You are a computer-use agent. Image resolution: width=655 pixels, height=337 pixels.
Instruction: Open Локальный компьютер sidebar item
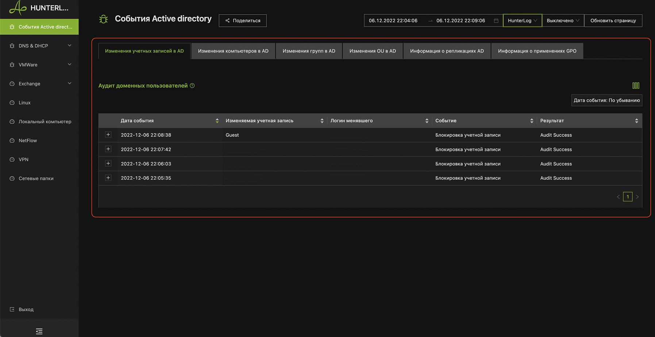pyautogui.click(x=39, y=122)
